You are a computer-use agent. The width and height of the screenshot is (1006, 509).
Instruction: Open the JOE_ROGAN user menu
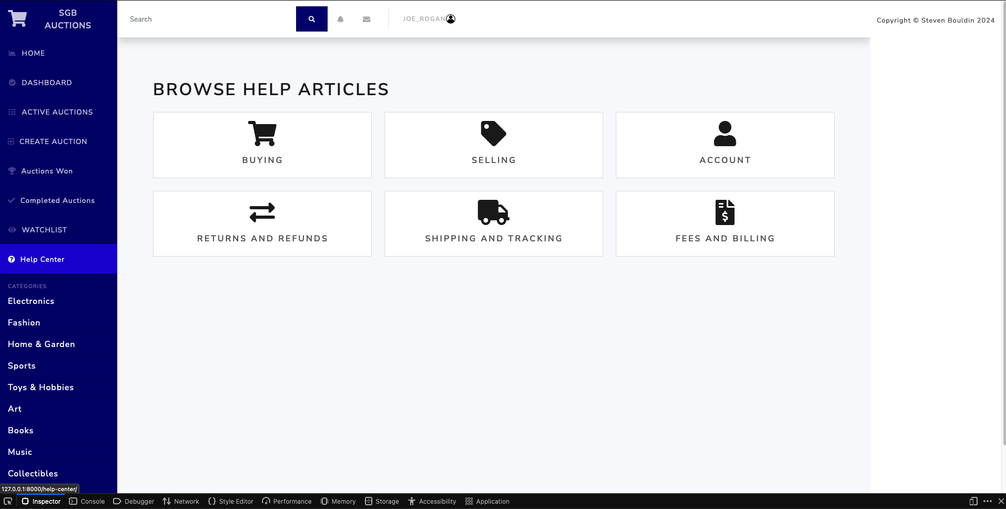(x=424, y=19)
